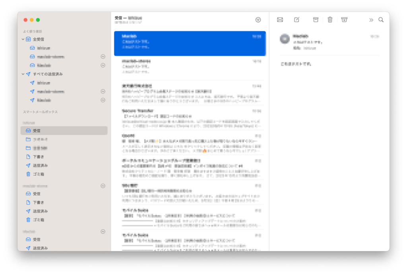
Task: Open 下書き drafts in the second account
Action: pyautogui.click(x=64, y=202)
